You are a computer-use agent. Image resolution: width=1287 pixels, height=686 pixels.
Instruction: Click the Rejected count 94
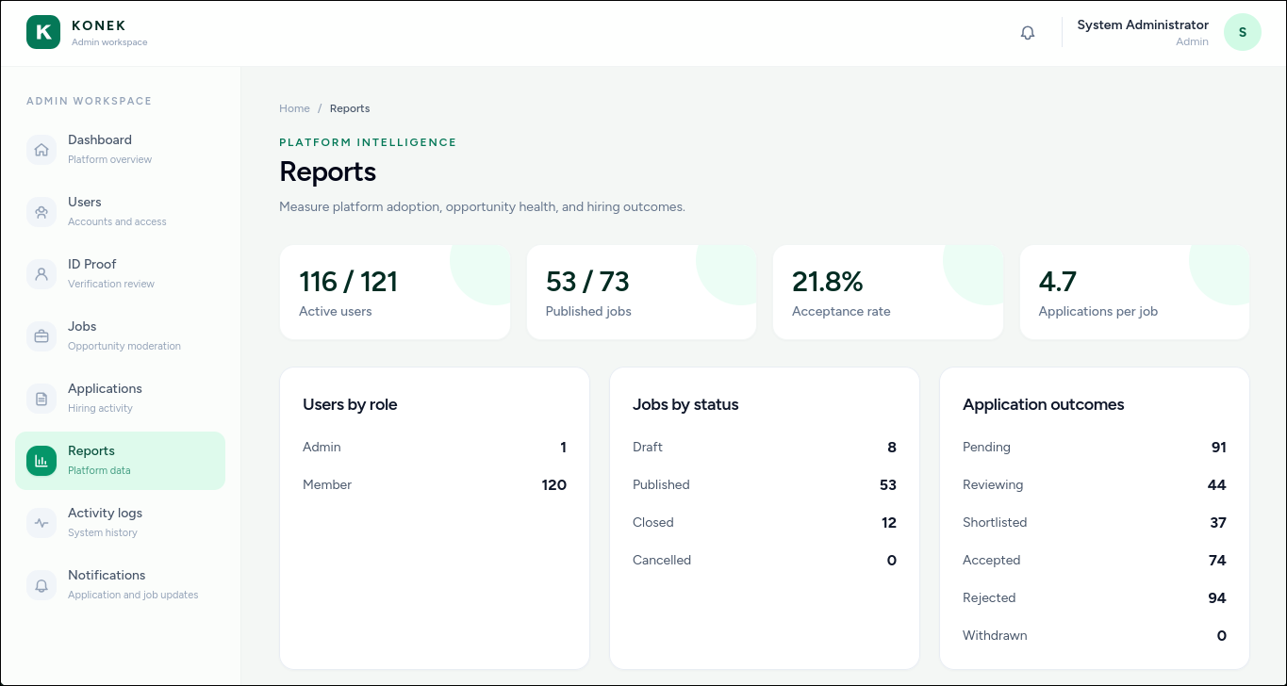[x=1217, y=597]
